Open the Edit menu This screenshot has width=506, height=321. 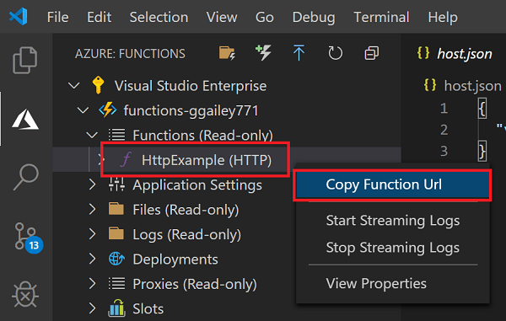click(99, 17)
